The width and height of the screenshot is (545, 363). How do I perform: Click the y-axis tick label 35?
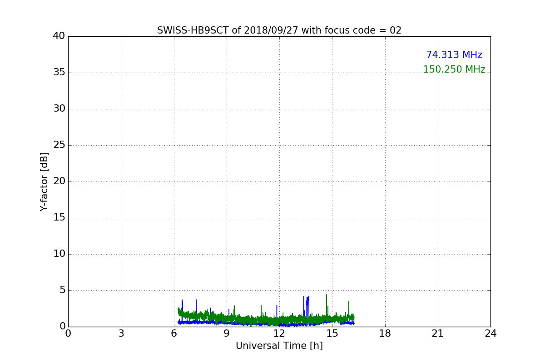coord(59,73)
